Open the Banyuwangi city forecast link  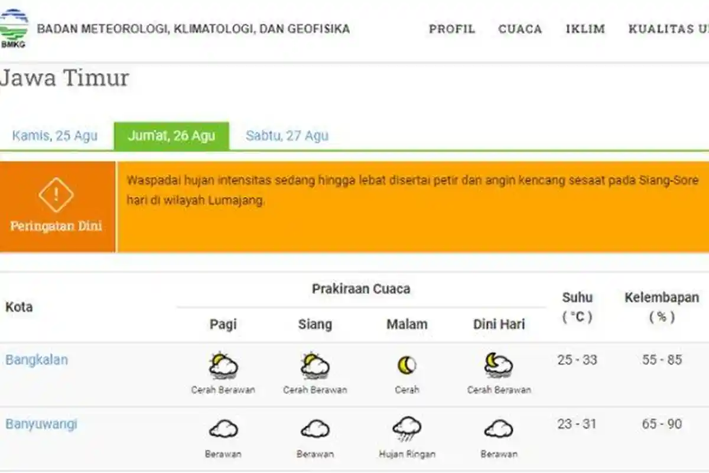tap(41, 423)
